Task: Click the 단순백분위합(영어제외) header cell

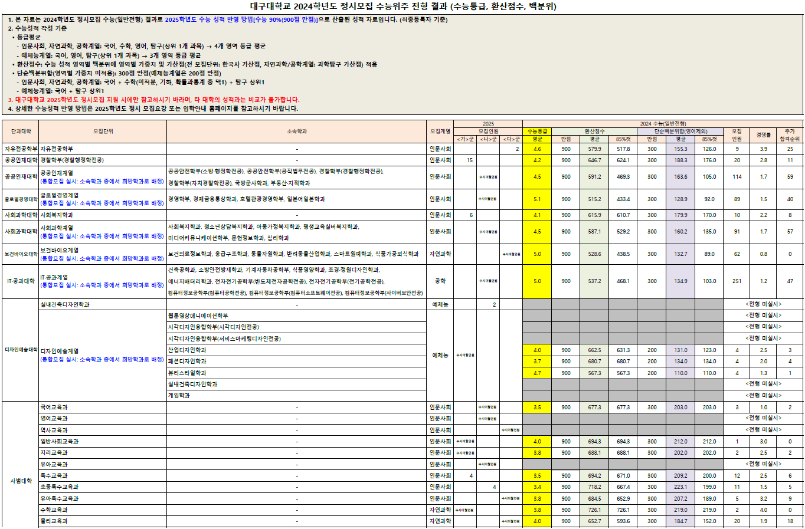Action: [680, 132]
